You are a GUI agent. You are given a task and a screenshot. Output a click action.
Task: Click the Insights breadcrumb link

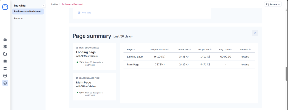55,4
